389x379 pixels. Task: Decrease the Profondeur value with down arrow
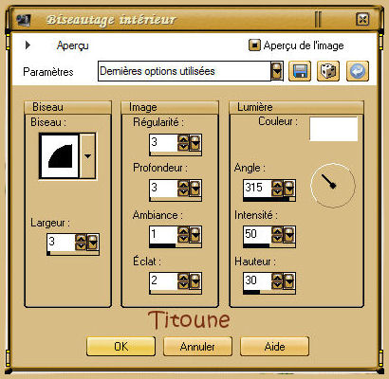(183, 192)
